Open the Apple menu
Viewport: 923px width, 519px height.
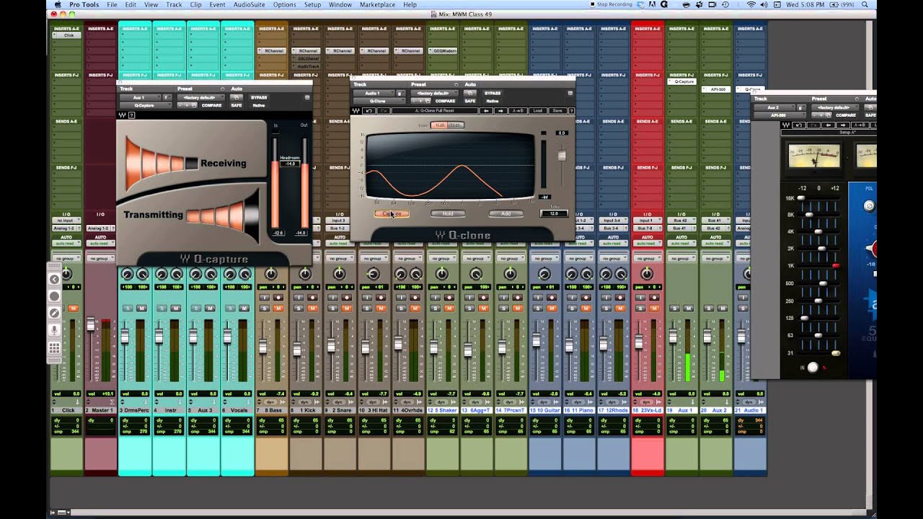pos(58,4)
